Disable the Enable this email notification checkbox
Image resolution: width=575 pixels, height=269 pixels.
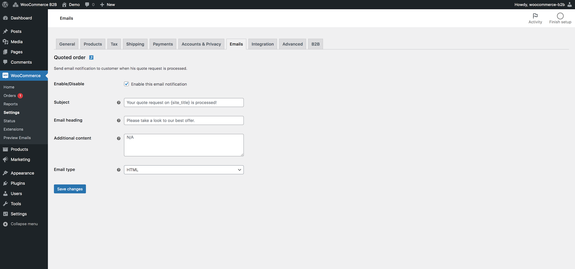click(126, 84)
